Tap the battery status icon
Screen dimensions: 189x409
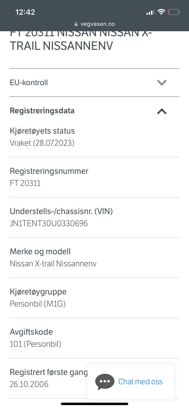(x=174, y=12)
